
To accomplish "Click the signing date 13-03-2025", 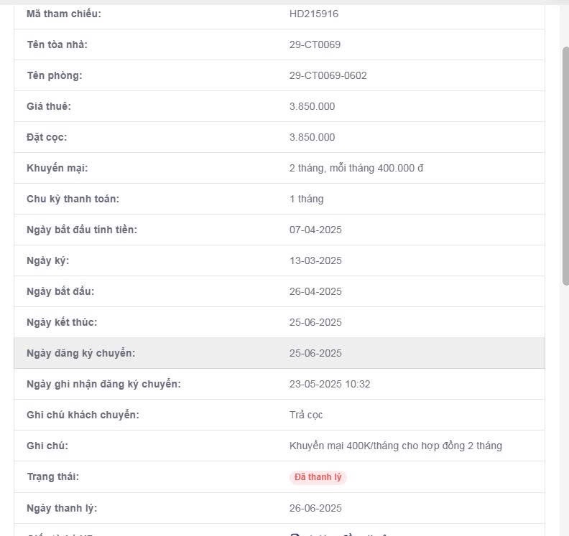I will 315,260.
